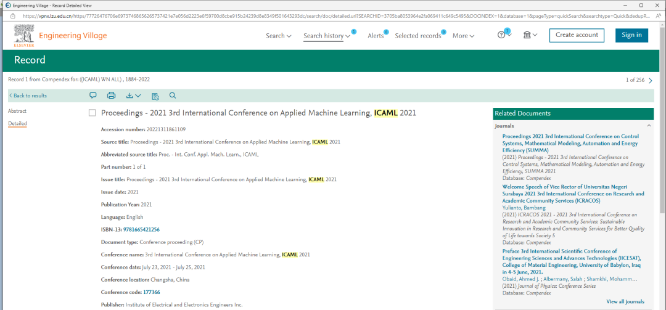
Task: Click the magnifier search icon in toolbar
Action: (x=173, y=96)
